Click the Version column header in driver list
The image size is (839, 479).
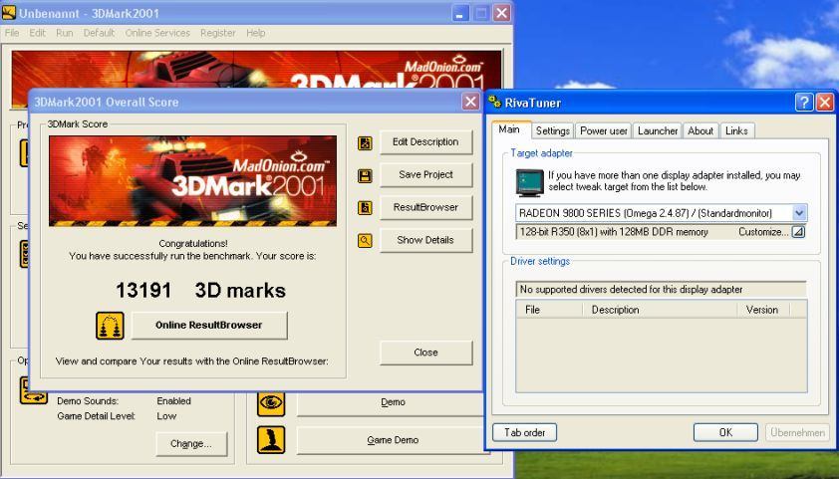pyautogui.click(x=763, y=310)
